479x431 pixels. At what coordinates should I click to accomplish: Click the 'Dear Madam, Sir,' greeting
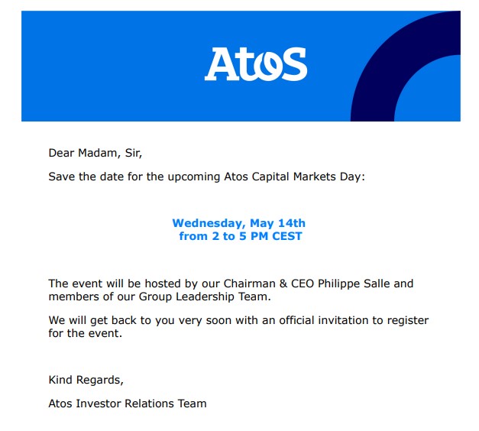click(95, 153)
